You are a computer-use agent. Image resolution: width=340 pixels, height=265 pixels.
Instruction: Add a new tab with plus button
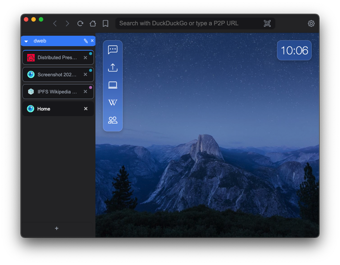[57, 228]
